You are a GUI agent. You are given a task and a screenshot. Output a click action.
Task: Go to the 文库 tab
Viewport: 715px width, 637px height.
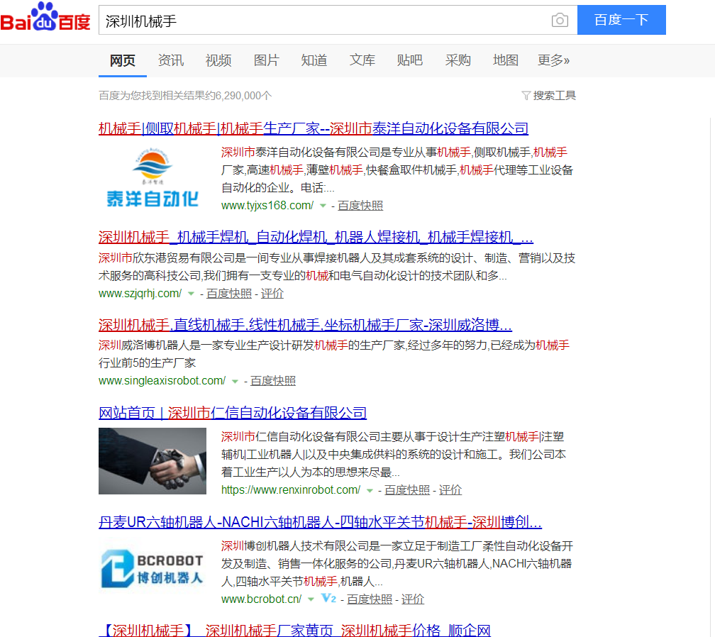(362, 60)
